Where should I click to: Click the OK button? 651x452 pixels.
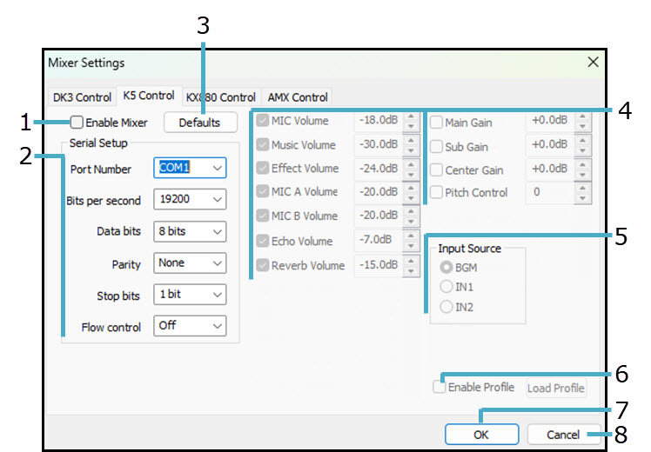pos(480,434)
